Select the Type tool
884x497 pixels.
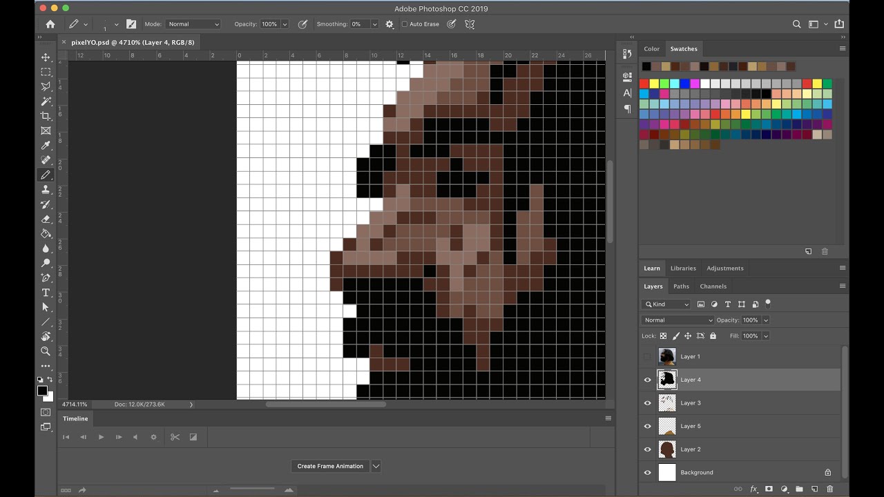tap(46, 293)
